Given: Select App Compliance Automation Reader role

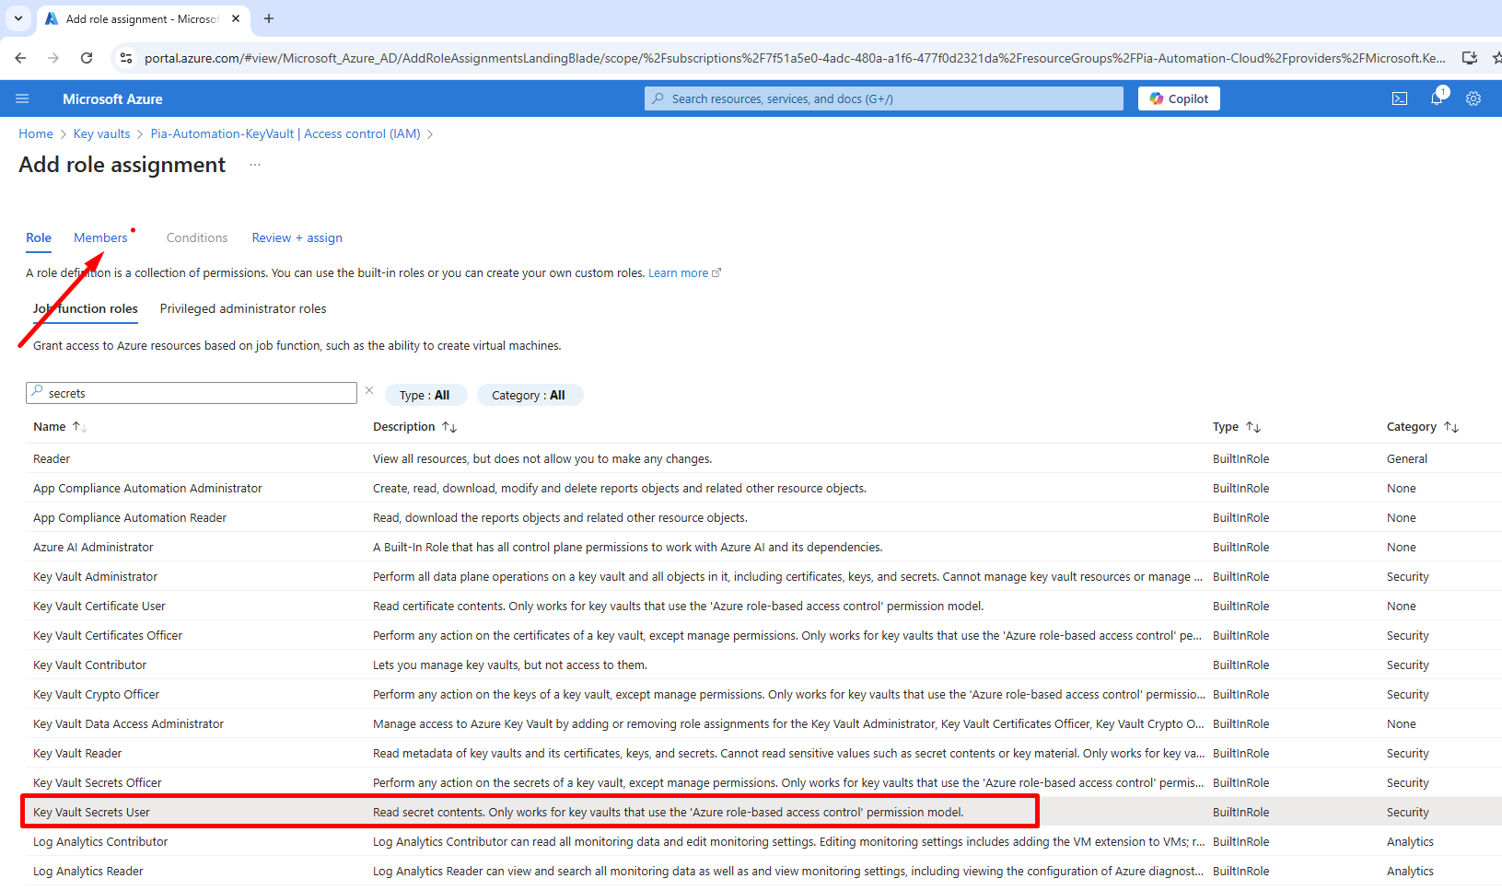Looking at the screenshot, I should click(x=763, y=517).
